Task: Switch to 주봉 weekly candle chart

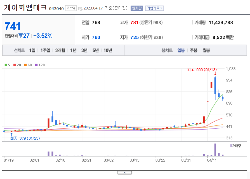Action: click(194, 50)
